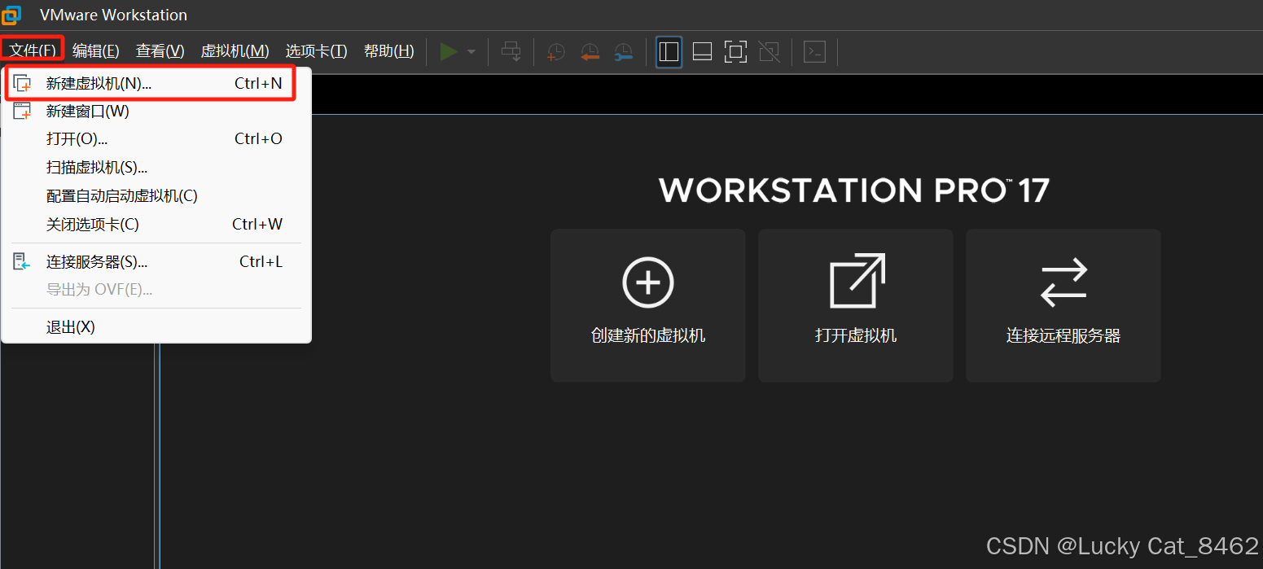
Task: Click the 连接远程服务器 tile
Action: point(1063,305)
